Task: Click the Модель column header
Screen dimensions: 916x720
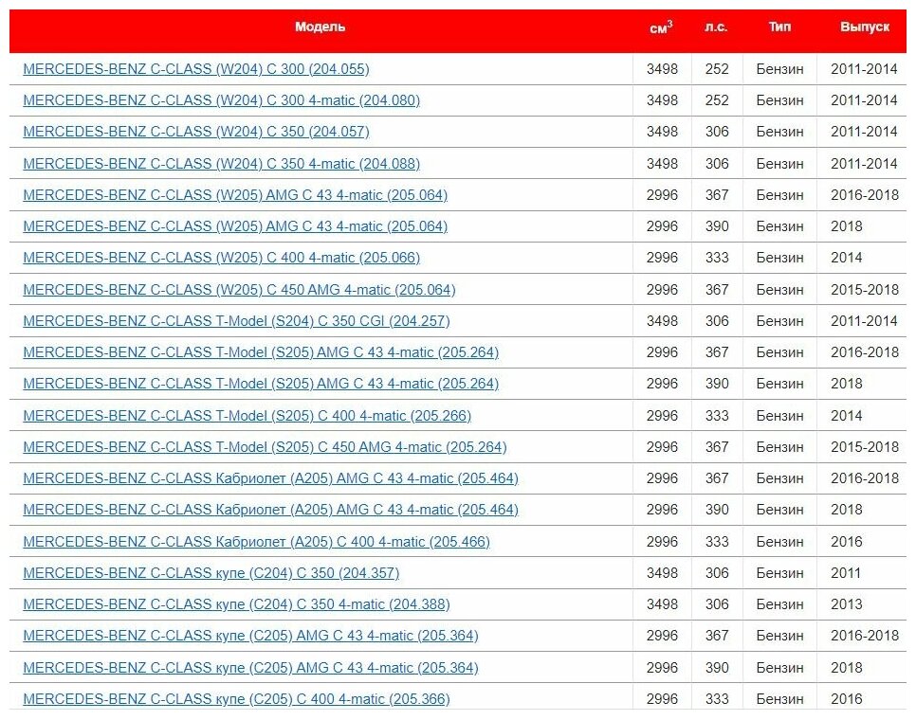Action: (x=321, y=27)
